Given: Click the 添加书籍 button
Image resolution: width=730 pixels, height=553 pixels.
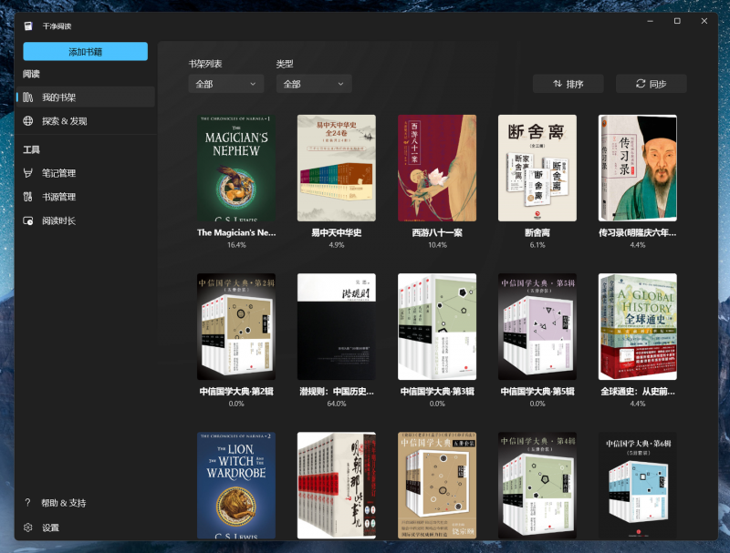Looking at the screenshot, I should tap(85, 52).
